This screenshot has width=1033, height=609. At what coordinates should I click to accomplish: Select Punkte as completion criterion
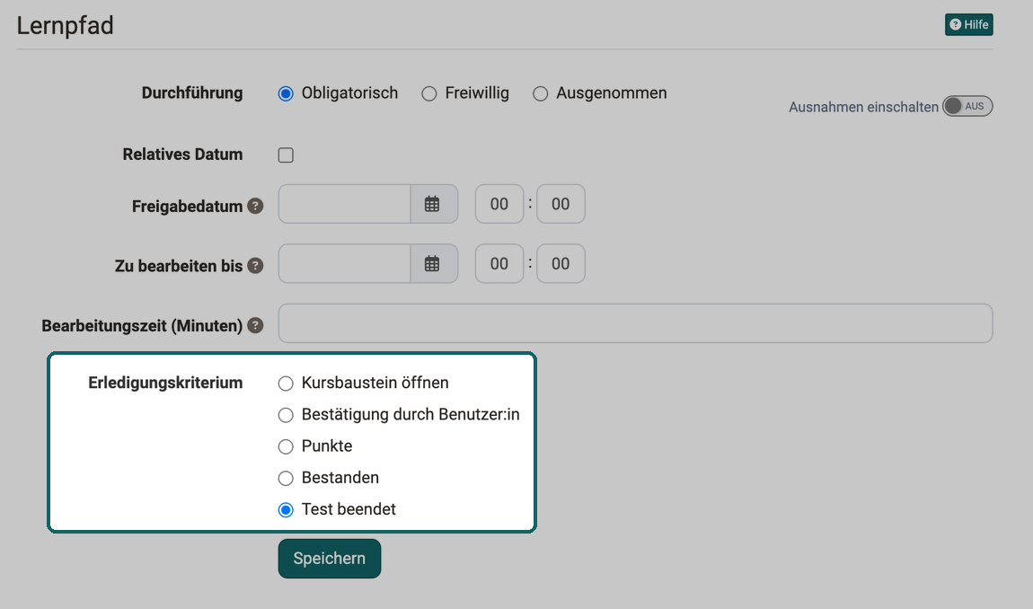click(286, 446)
